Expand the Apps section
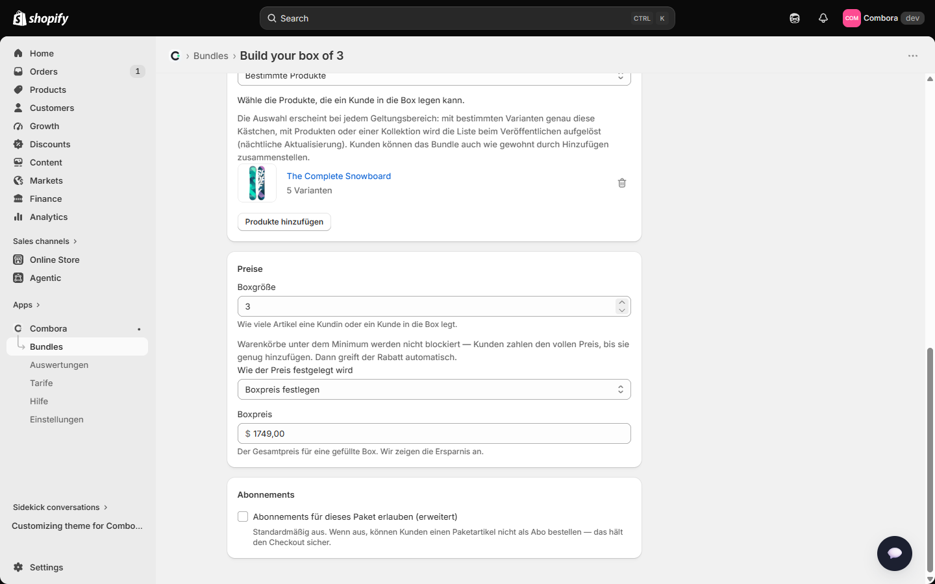Screen dimensions: 935x584 (x=27, y=305)
